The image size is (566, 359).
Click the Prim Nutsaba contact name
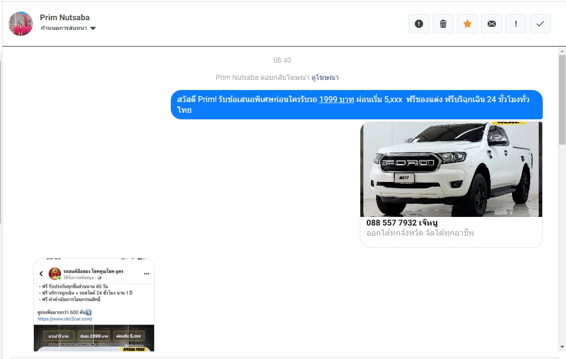pos(65,18)
